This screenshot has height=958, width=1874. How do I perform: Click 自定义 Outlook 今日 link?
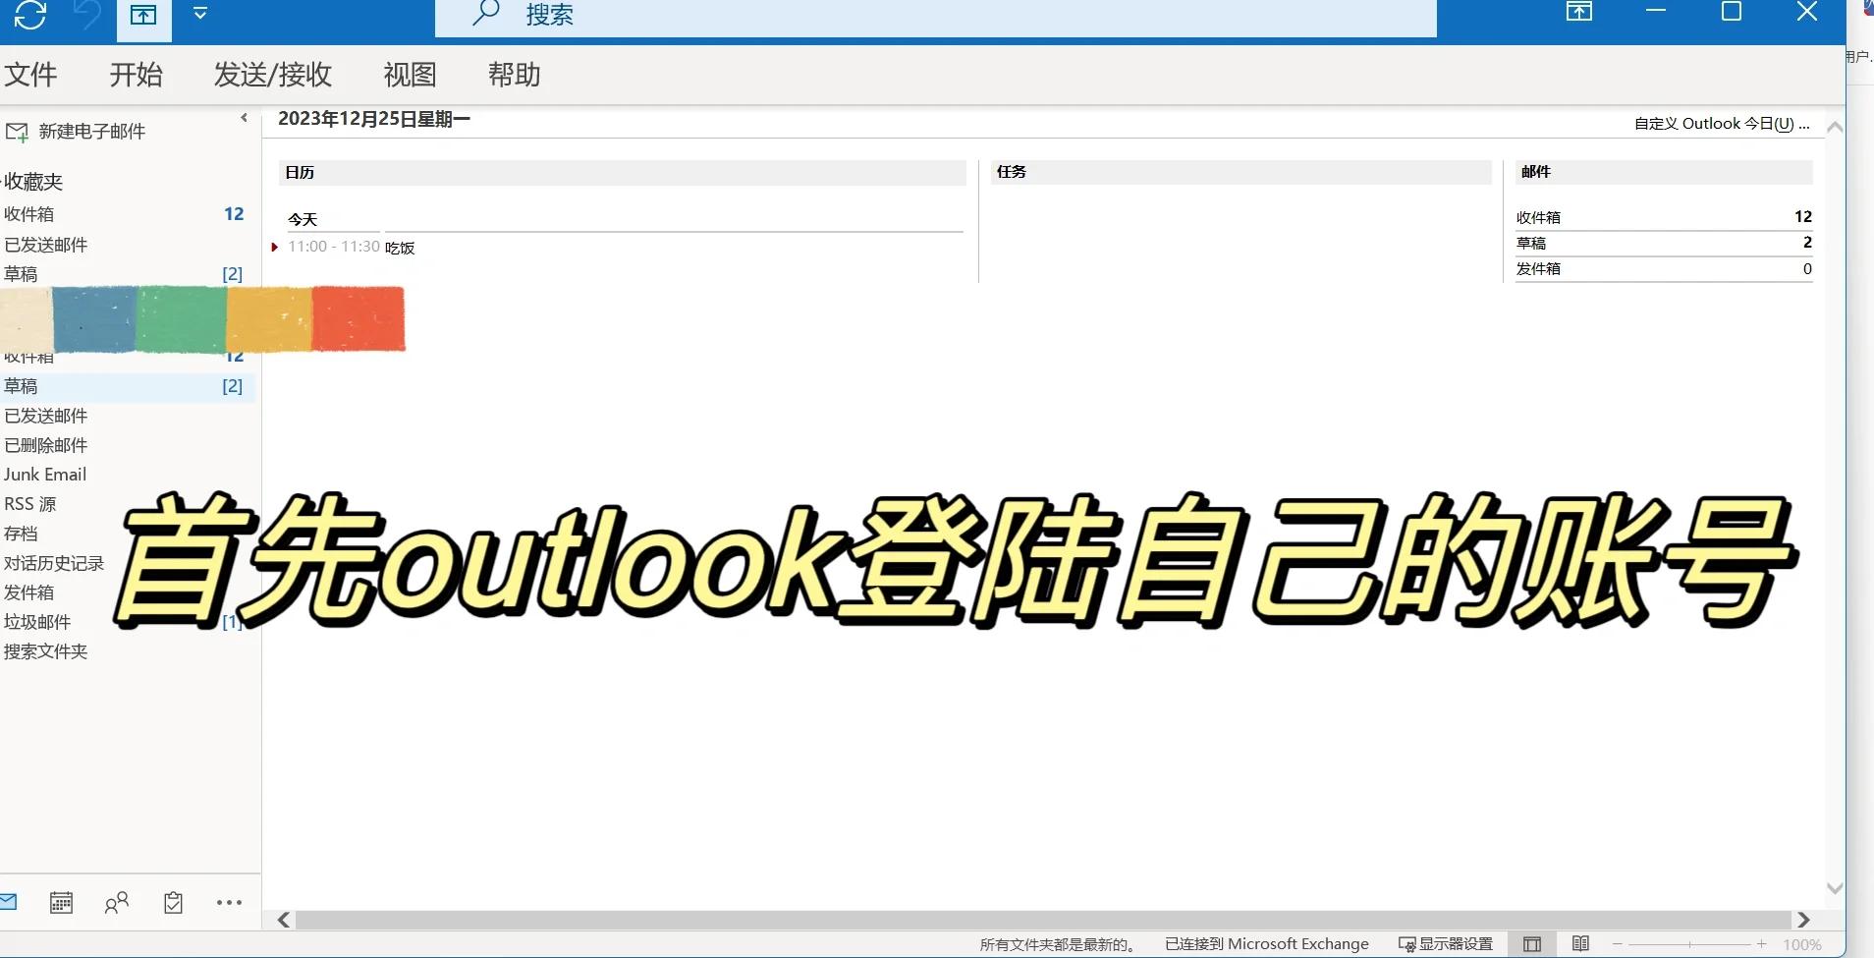point(1722,124)
